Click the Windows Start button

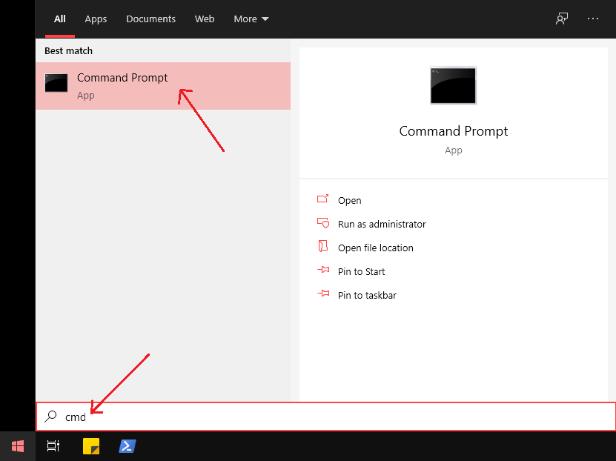click(18, 446)
